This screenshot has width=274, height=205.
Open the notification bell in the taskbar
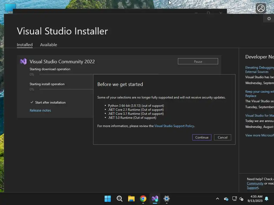pyautogui.click(x=267, y=199)
